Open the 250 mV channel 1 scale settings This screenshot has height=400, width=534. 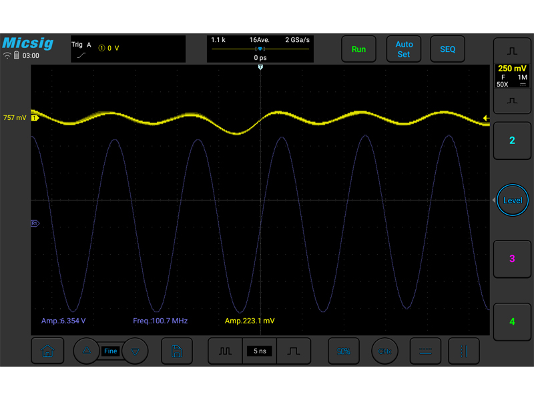[x=512, y=75]
